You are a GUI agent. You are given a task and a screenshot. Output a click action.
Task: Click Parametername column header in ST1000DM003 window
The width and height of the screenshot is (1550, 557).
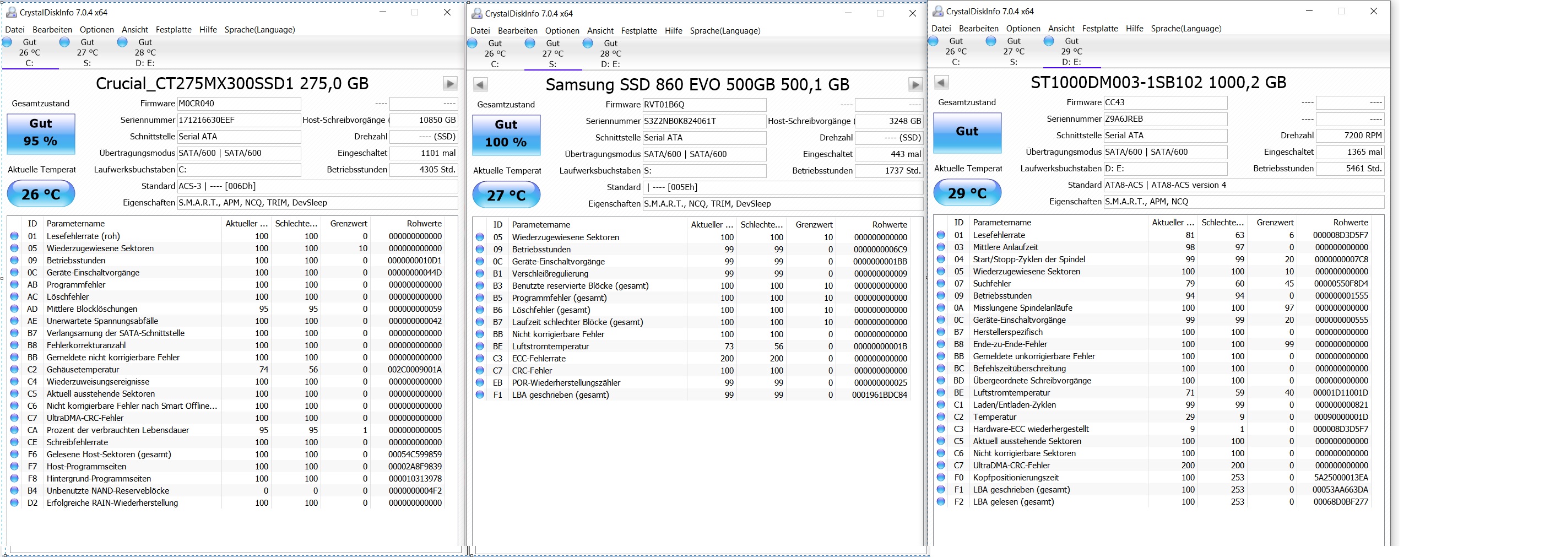[1058, 222]
